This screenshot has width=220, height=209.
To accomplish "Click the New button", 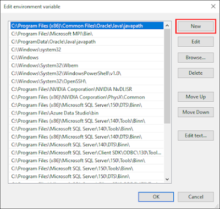I will click(196, 26).
